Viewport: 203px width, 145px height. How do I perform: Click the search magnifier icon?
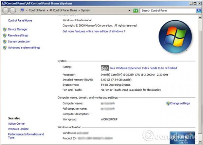click(x=198, y=10)
